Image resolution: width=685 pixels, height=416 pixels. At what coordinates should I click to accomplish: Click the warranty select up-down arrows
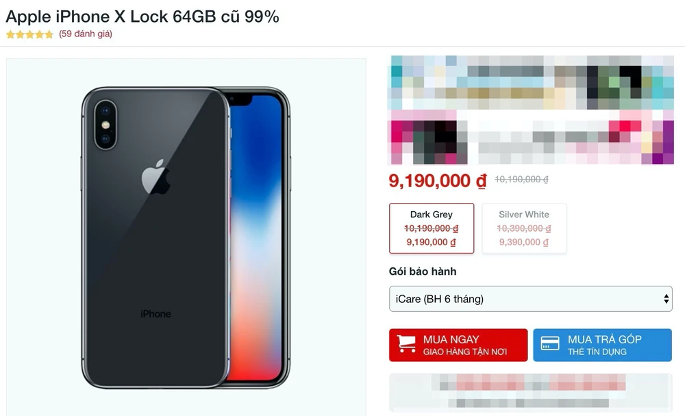click(x=666, y=299)
